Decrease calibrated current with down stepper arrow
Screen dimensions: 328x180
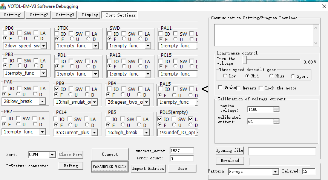[276, 123]
